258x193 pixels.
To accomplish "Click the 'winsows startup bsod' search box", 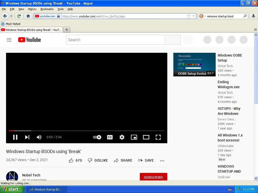I will (x=224, y=16).
